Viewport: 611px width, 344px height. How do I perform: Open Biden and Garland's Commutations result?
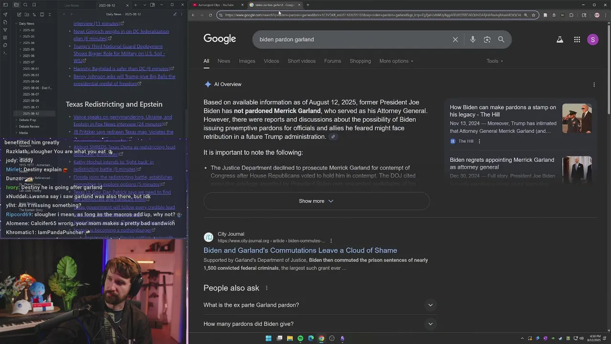click(300, 250)
